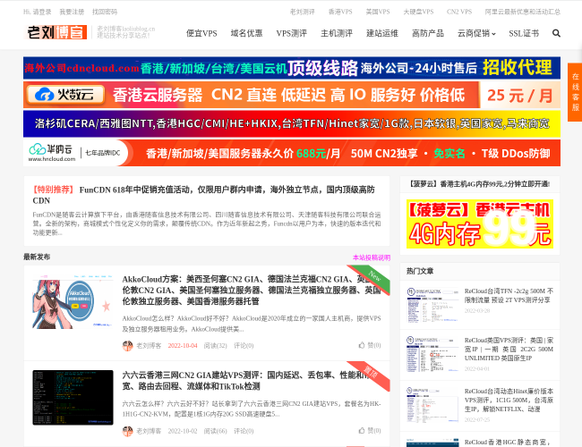
Task: Click the 我要注册 register link
Action: click(72, 12)
